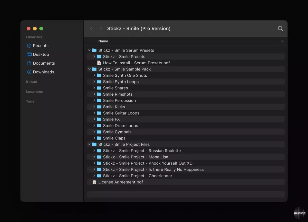The width and height of the screenshot is (308, 222).
Task: Go forward with the right chevron
Action: click(101, 28)
